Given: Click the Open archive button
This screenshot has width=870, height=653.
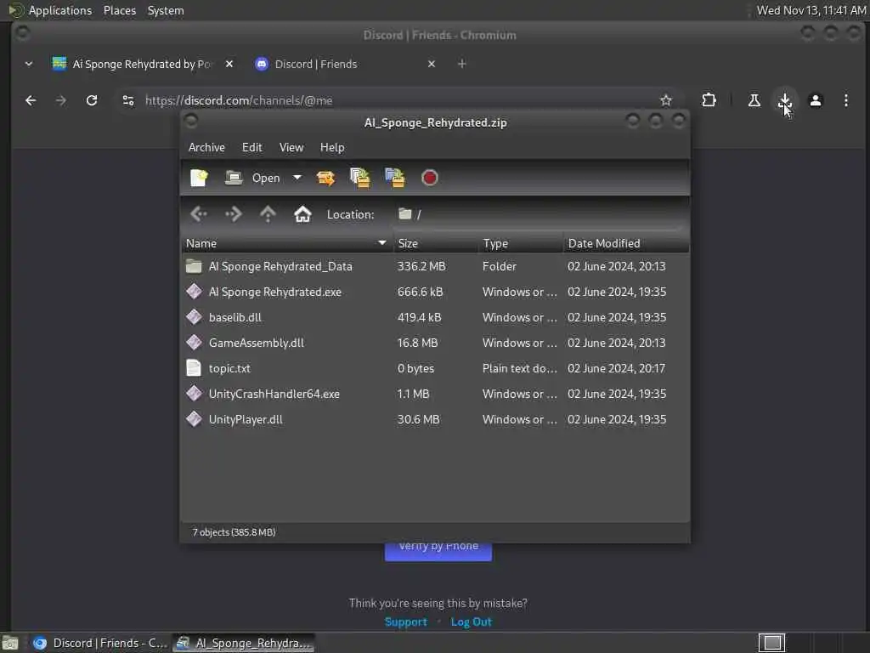Looking at the screenshot, I should pos(252,178).
